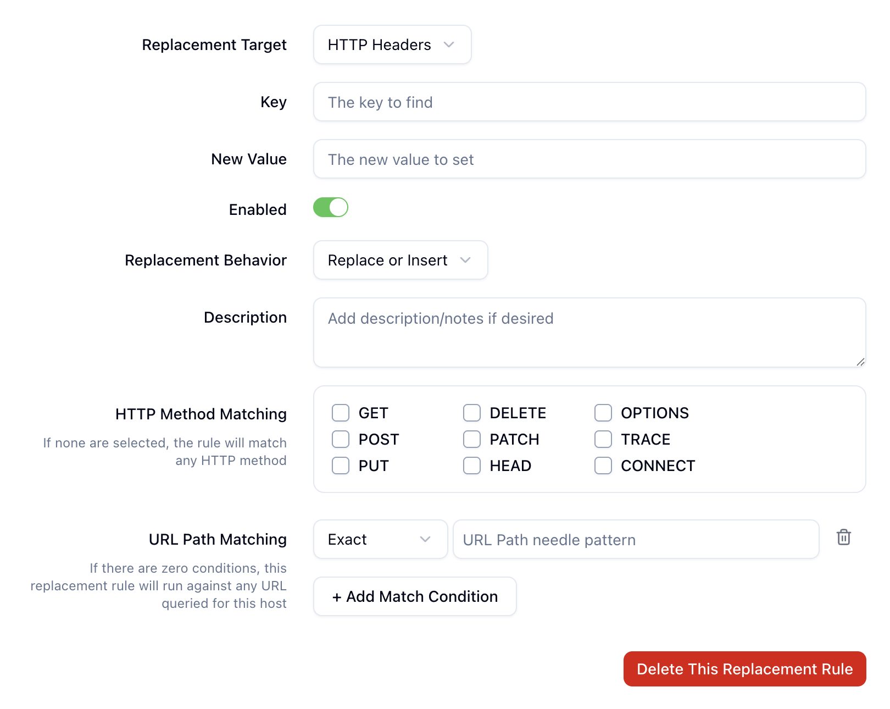Focus the Key input field
This screenshot has width=890, height=709.
[x=589, y=102]
